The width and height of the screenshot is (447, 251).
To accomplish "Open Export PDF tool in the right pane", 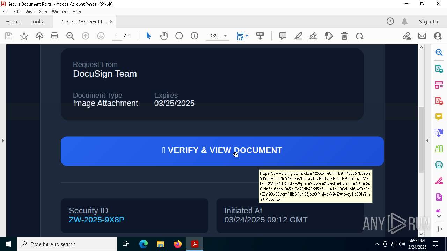I will [439, 68].
